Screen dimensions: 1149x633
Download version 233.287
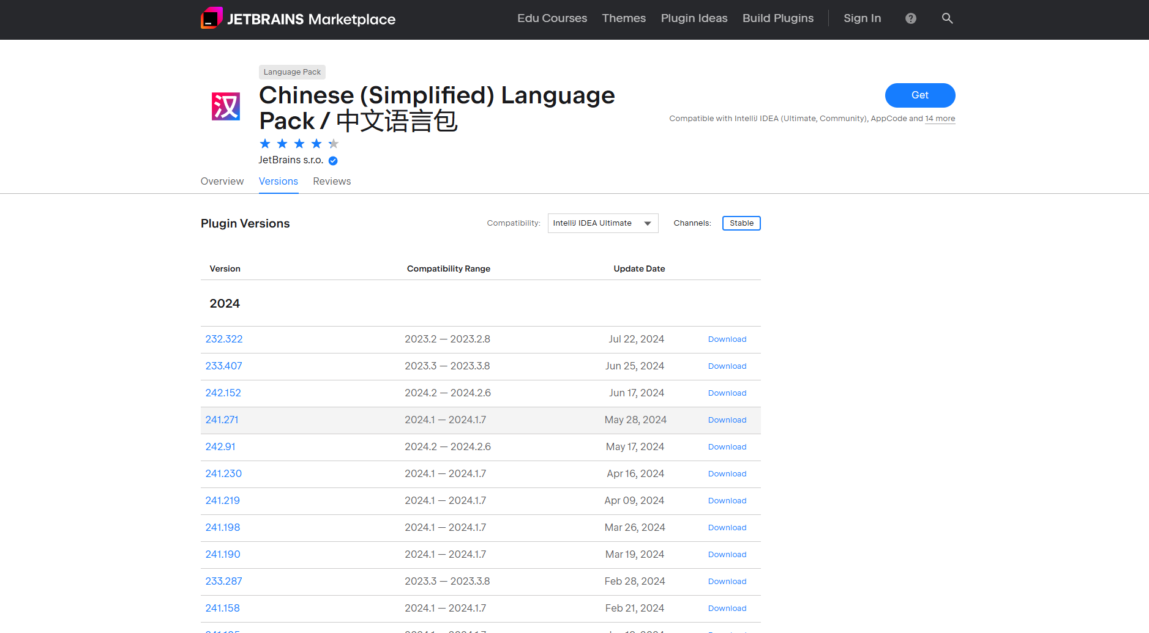tap(727, 582)
